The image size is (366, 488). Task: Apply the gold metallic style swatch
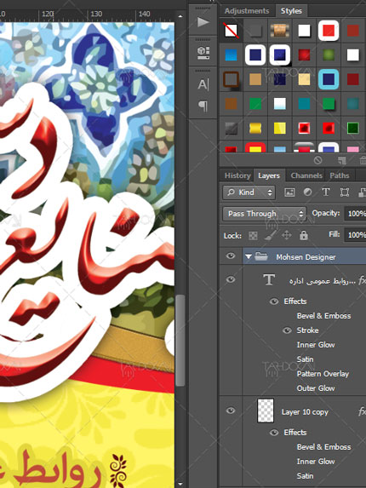pos(255,128)
